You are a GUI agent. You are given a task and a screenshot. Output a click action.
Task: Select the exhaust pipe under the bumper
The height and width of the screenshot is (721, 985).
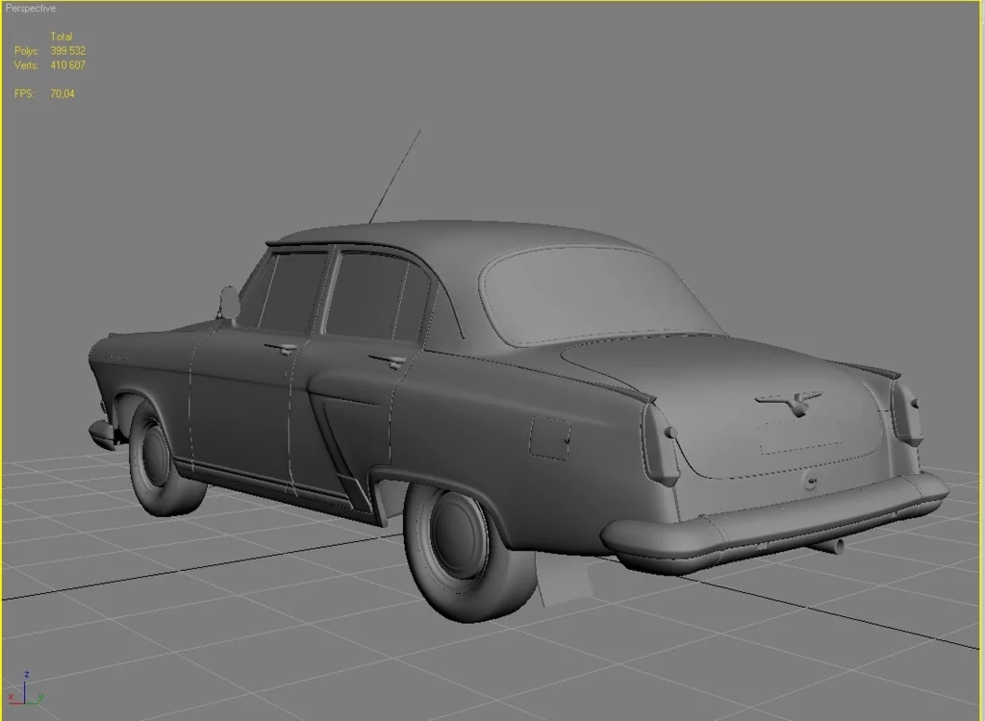coord(830,546)
